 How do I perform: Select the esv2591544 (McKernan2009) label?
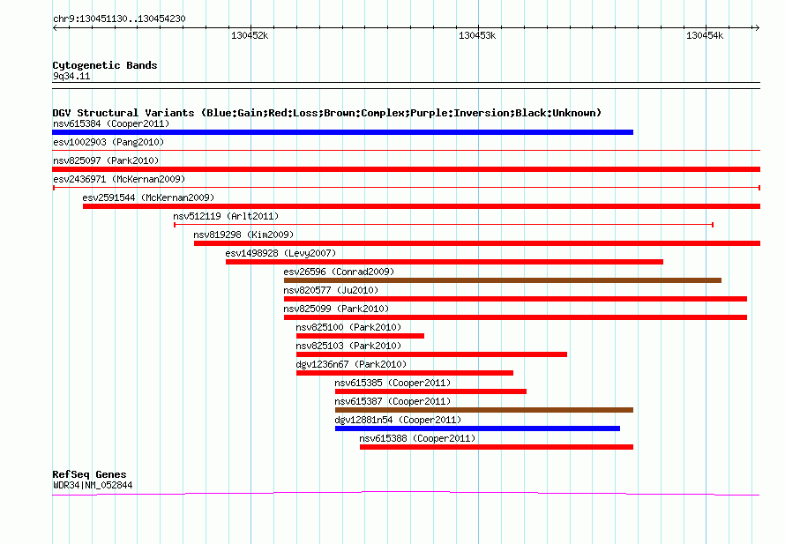pos(148,197)
